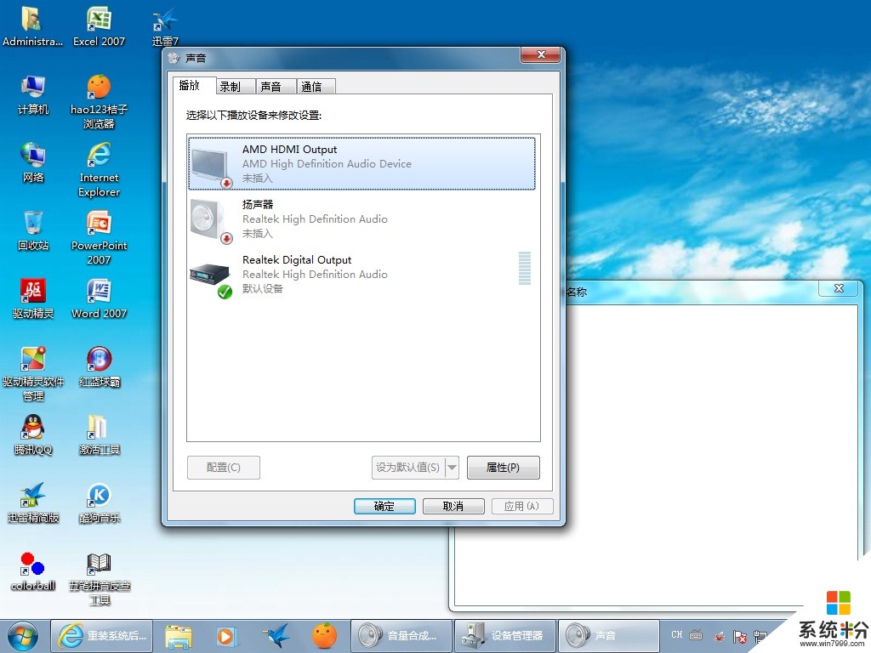Select the 扬声器 playback device

point(361,219)
